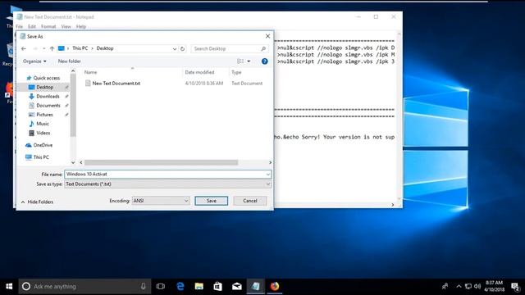
Task: Open Encoding ANSI dropdown
Action: [161, 201]
